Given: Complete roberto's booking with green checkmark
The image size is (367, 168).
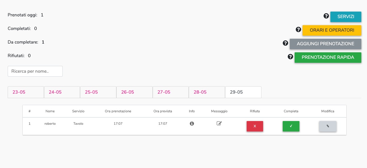Looking at the screenshot, I should [x=291, y=126].
